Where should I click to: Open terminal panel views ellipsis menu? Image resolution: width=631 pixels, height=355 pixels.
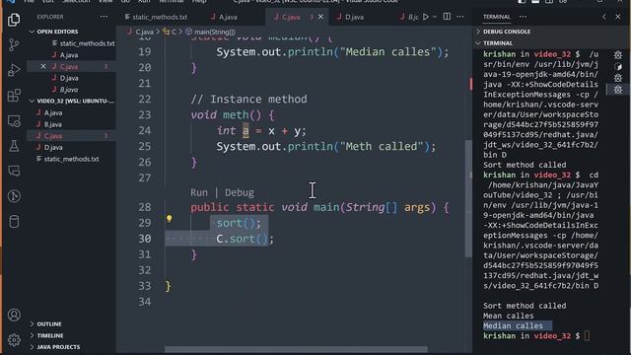[x=523, y=17]
